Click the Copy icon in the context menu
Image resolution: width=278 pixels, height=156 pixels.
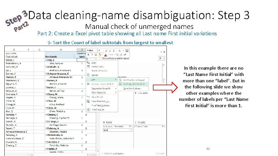point(88,63)
